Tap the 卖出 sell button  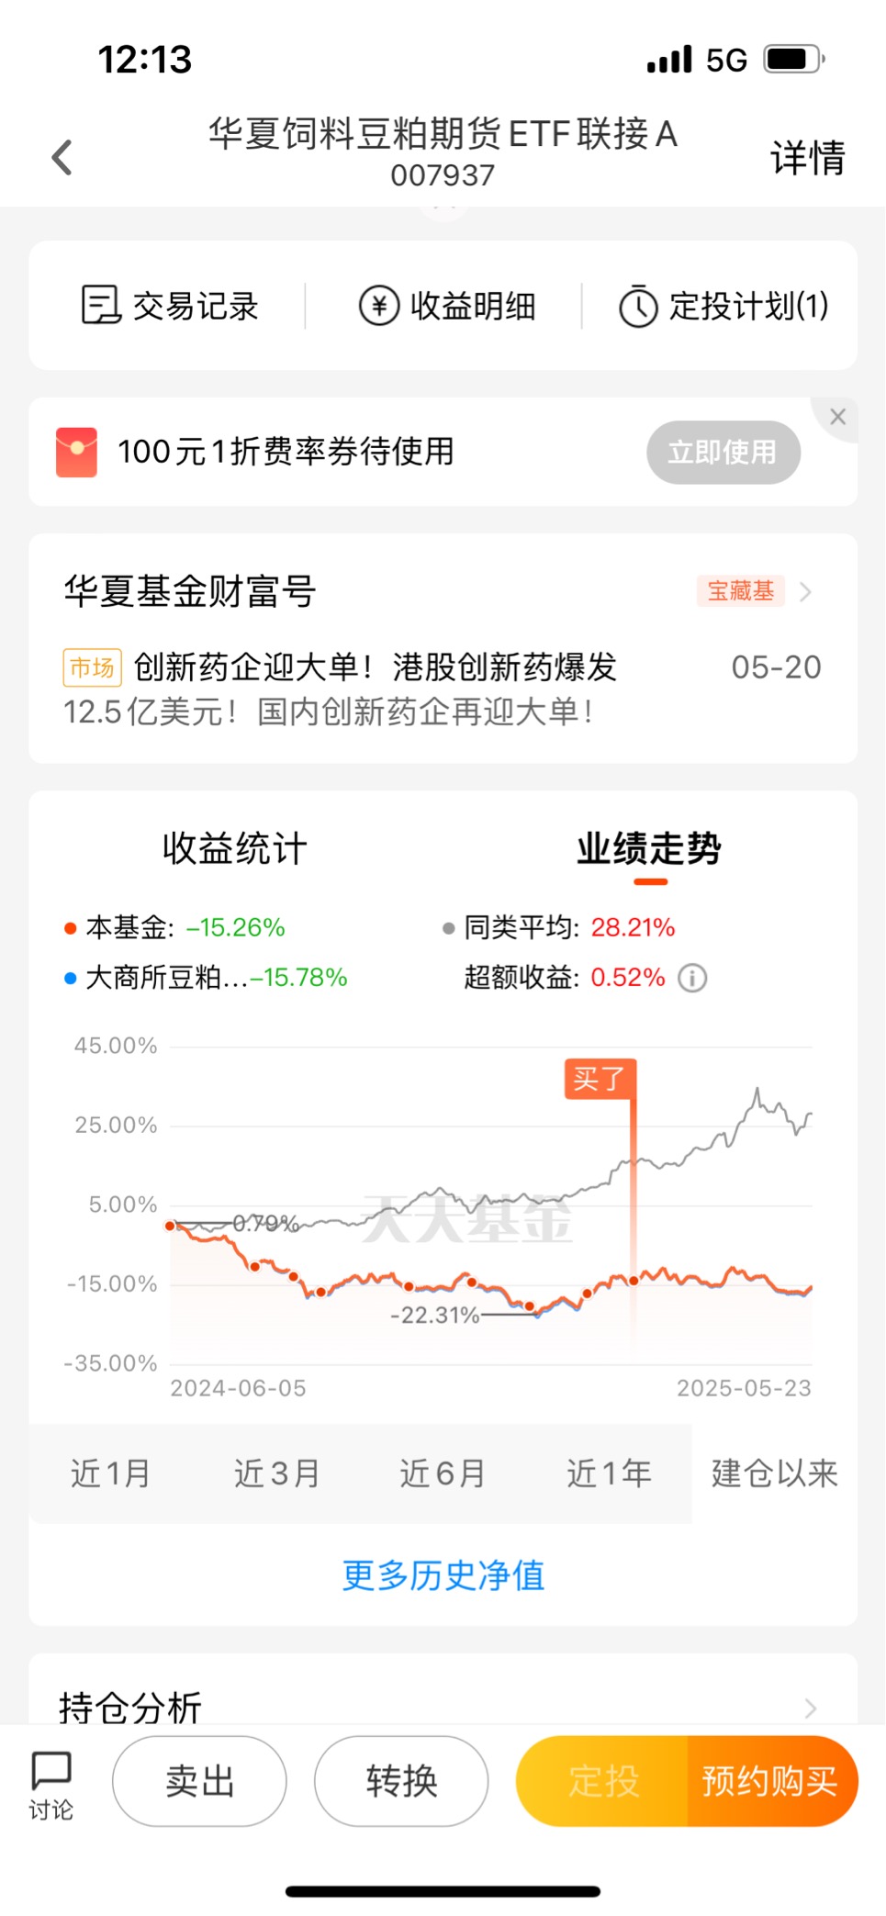[x=199, y=1781]
